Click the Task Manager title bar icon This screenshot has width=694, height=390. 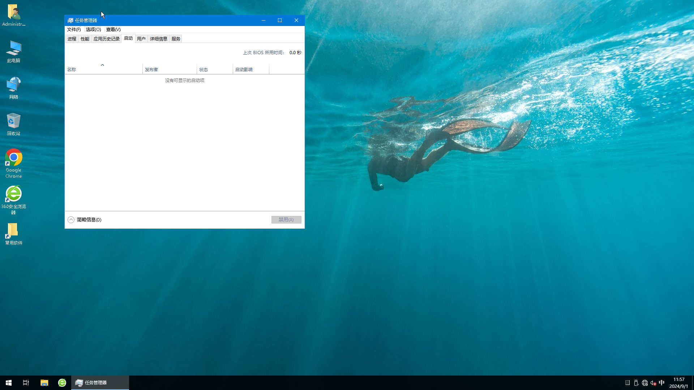[x=70, y=21]
